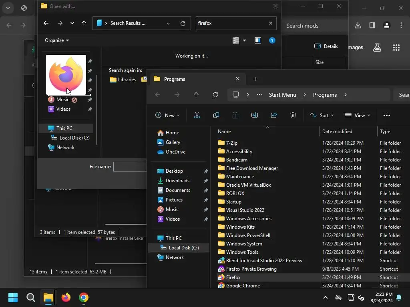The height and width of the screenshot is (307, 410).
Task: Refresh the search results in Open with dialog
Action: [183, 23]
